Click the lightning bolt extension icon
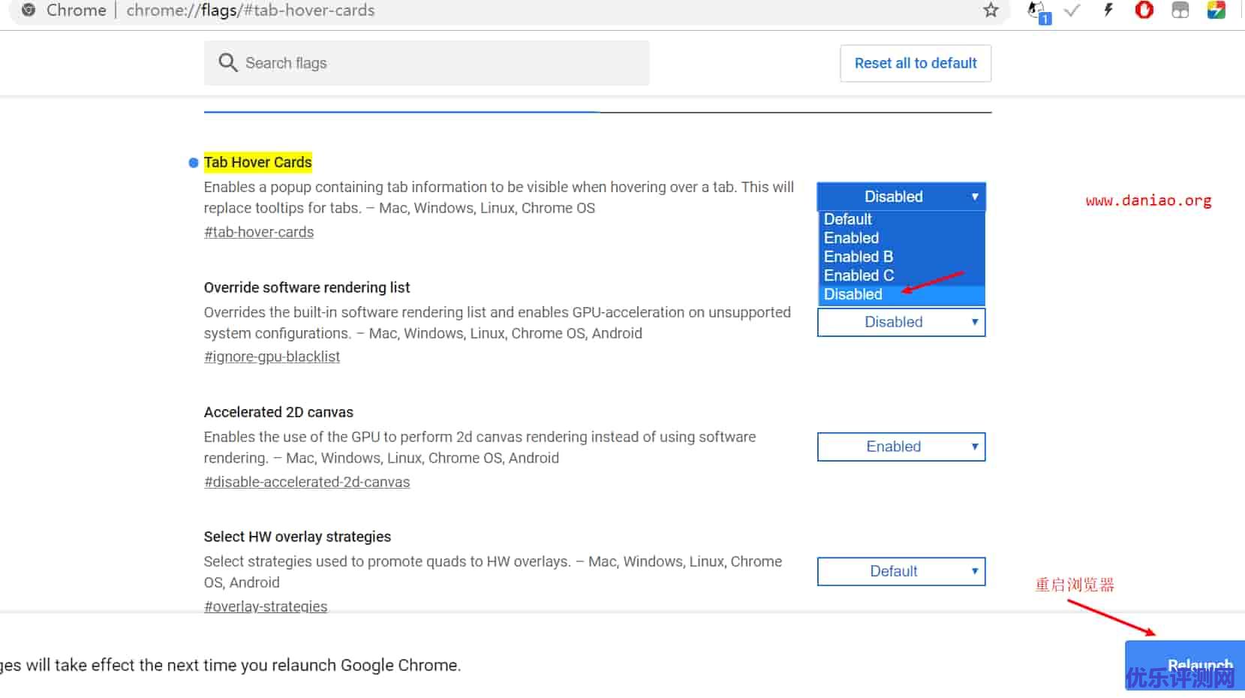Screen dimensions: 1245x698 (x=1108, y=11)
